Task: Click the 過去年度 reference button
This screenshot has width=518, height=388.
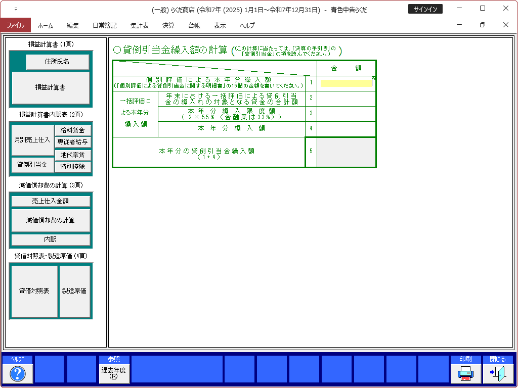Action: click(114, 373)
